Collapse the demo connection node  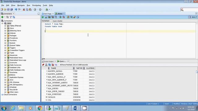pos(2,23)
